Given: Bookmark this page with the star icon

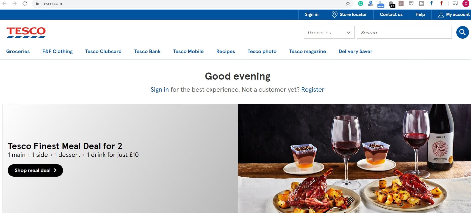Looking at the screenshot, I should (348, 4).
